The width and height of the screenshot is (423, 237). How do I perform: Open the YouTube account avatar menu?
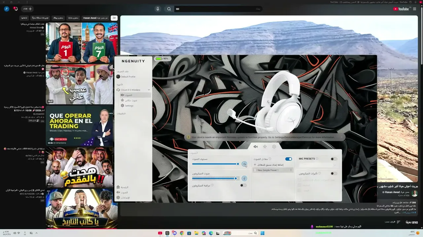point(6,9)
